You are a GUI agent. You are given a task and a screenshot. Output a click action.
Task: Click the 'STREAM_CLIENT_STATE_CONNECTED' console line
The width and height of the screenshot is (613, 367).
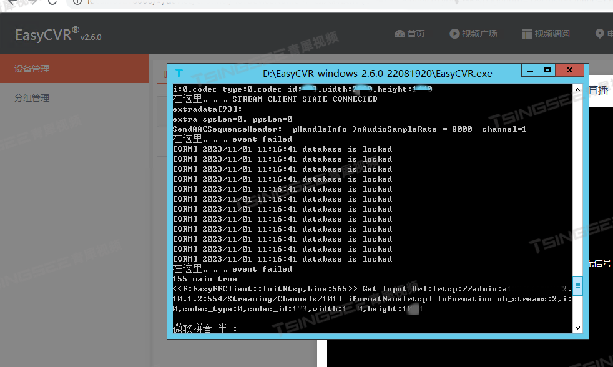pyautogui.click(x=275, y=99)
